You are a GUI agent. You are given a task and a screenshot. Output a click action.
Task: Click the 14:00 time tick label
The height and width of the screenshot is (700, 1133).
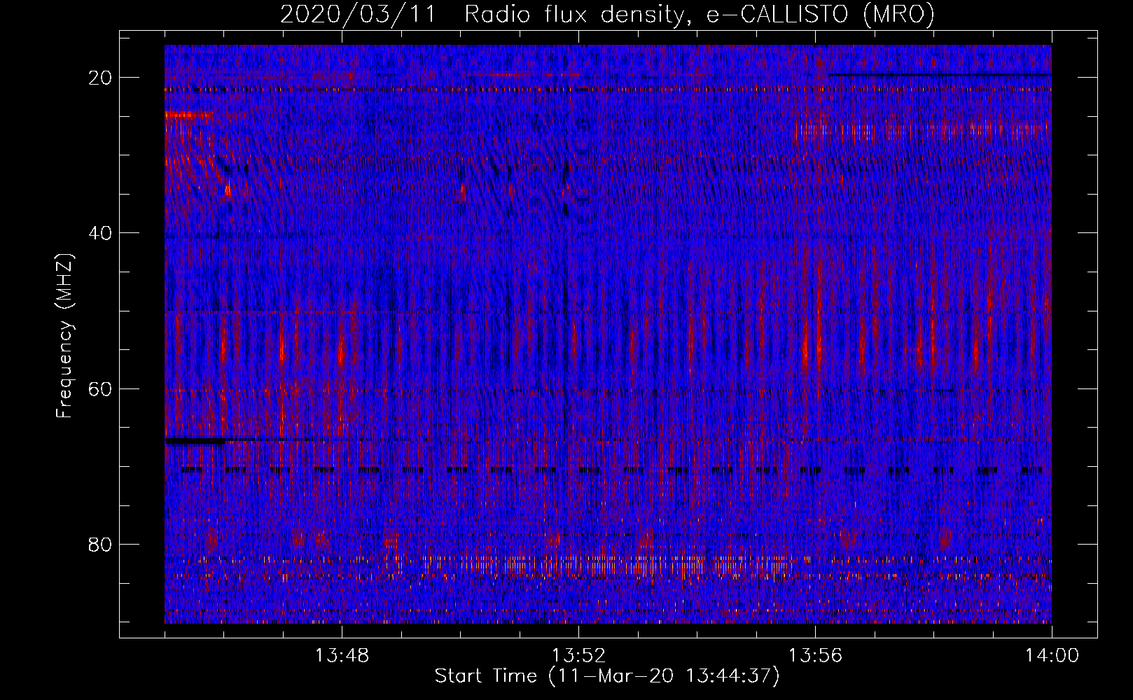[1052, 656]
